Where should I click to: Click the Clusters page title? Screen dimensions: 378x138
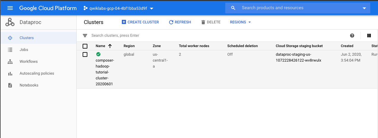[94, 22]
